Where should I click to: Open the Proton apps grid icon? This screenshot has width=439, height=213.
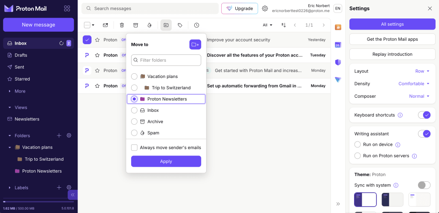pos(67,9)
